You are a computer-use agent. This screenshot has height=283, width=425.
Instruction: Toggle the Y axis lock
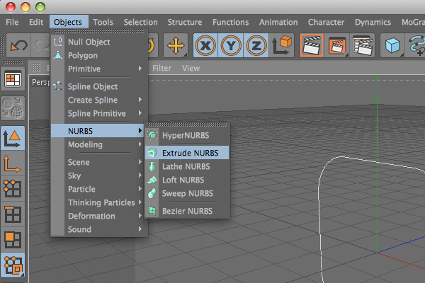[x=231, y=45]
